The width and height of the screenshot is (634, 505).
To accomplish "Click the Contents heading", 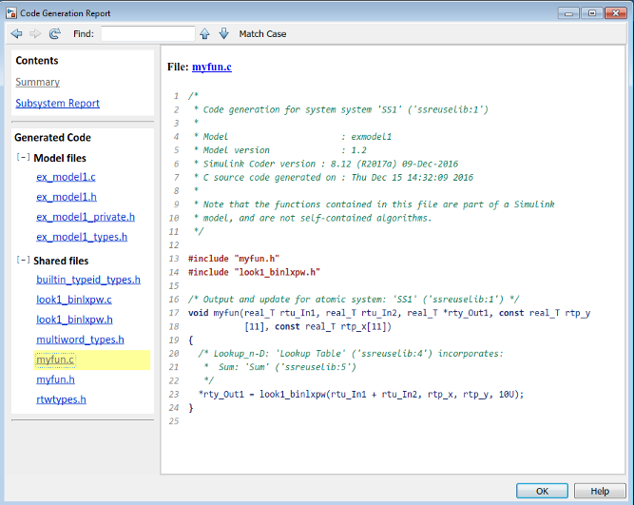I will [x=37, y=60].
